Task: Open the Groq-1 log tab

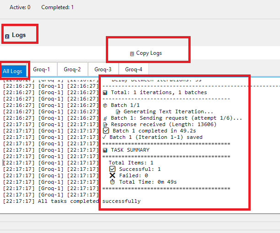Action: 42,69
